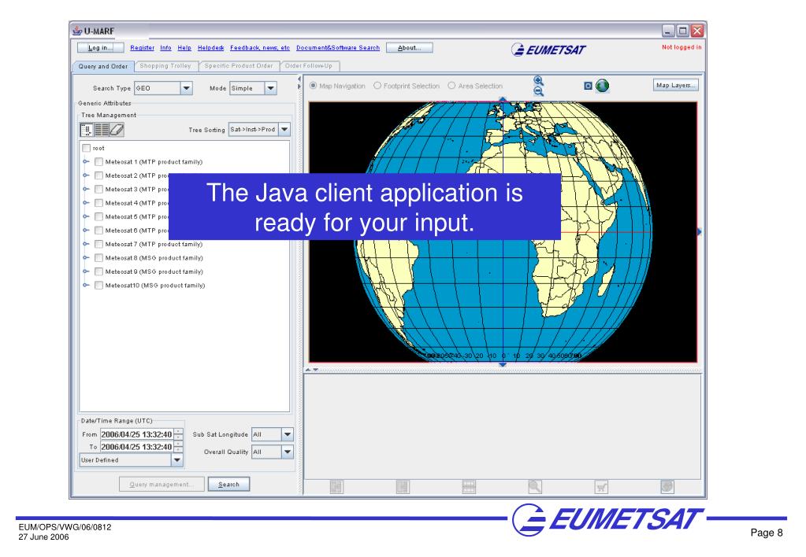This screenshot has width=806, height=557.
Task: Click the small arrows above the results pane
Action: 312,370
